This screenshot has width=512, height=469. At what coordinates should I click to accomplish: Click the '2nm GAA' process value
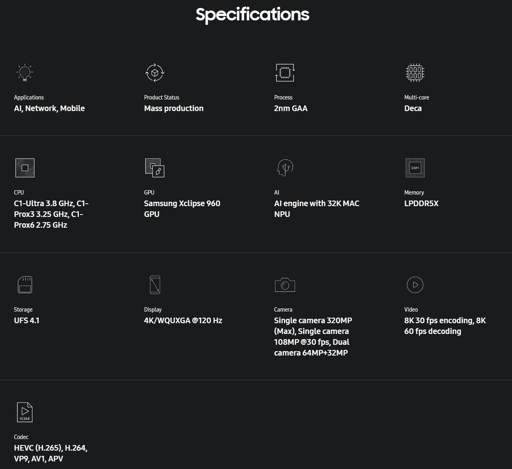(291, 108)
